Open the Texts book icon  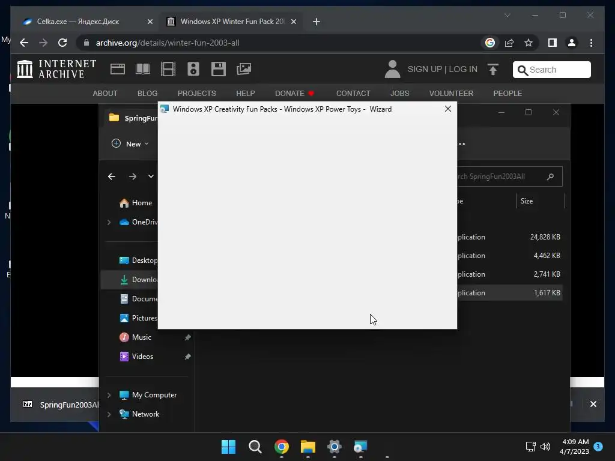coord(143,69)
